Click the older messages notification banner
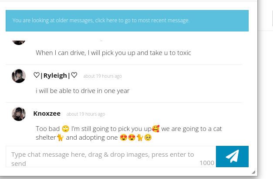Screen dimensions: 273x179 tap(127, 21)
